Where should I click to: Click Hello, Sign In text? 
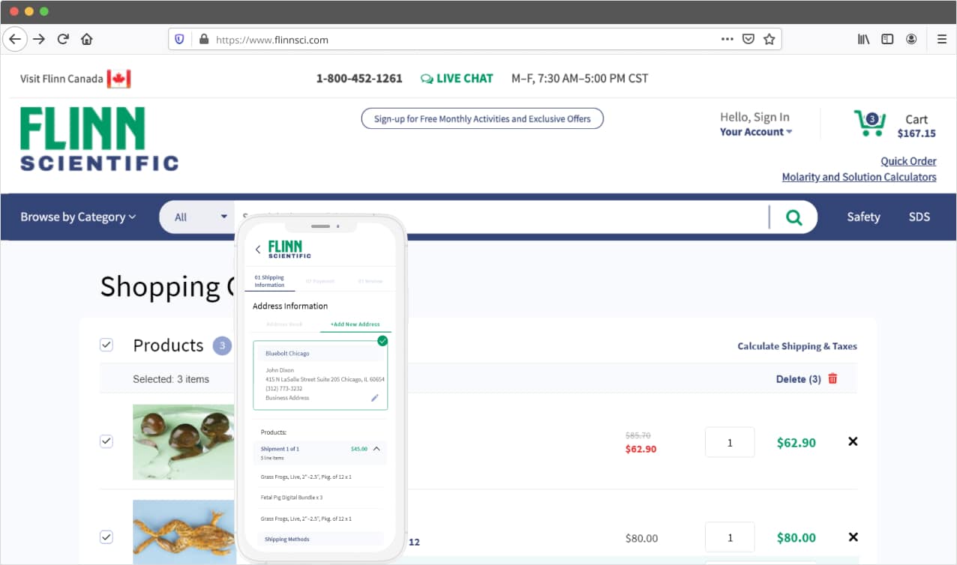click(754, 117)
